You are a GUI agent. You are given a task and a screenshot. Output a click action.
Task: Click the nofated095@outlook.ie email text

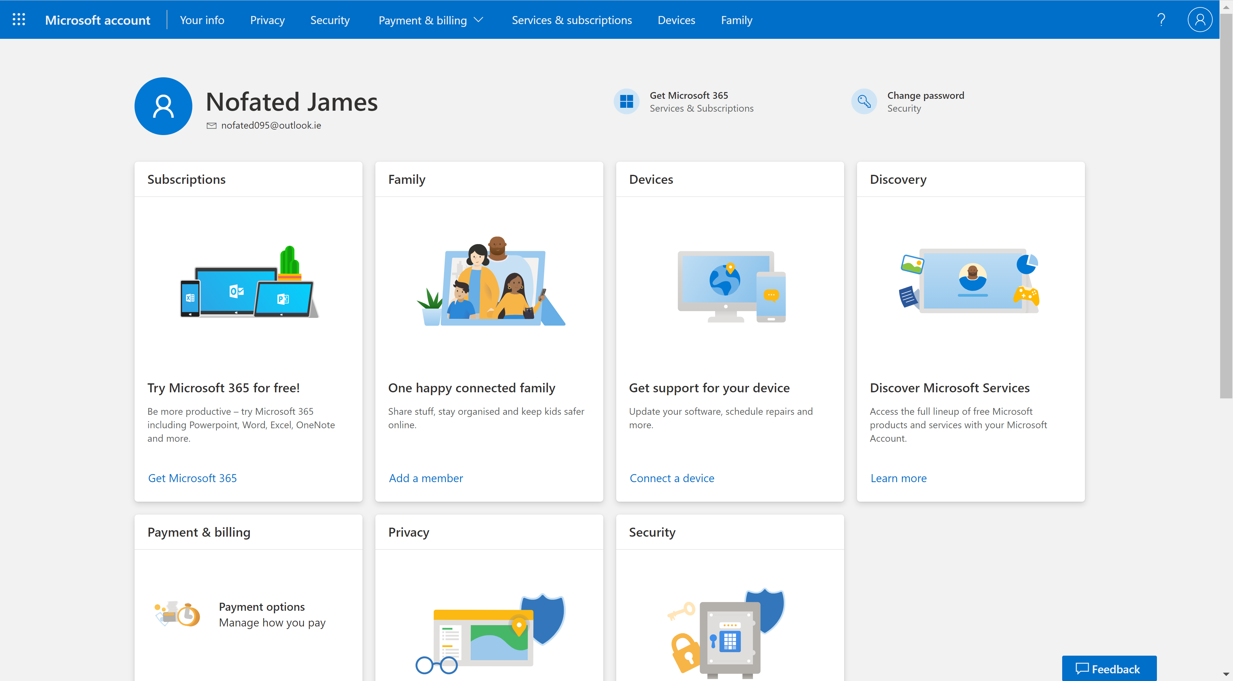(x=271, y=125)
